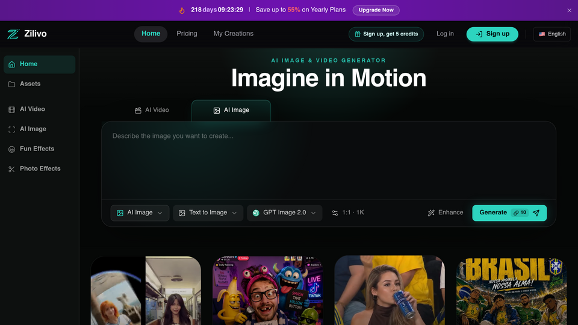
Task: Open AI Image in the sidebar
Action: pyautogui.click(x=40, y=129)
